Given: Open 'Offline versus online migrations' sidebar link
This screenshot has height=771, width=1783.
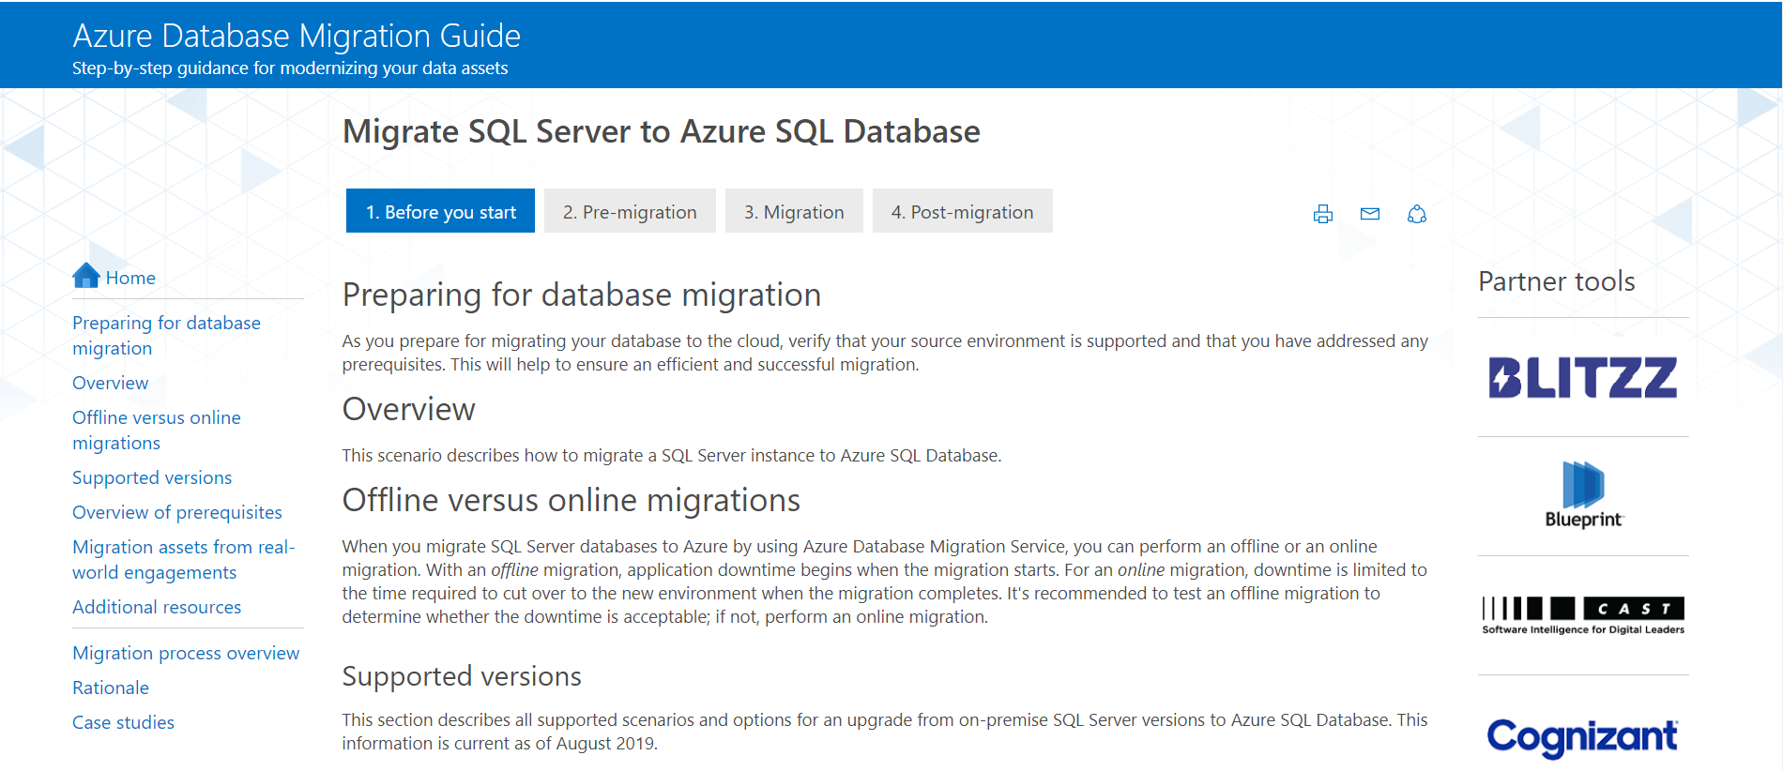Looking at the screenshot, I should [156, 430].
